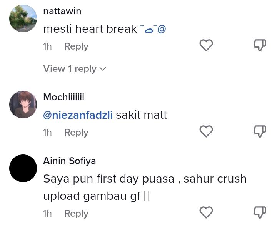277x229 pixels.
Task: Like nattawin's comment with the heart
Action: tap(206, 45)
